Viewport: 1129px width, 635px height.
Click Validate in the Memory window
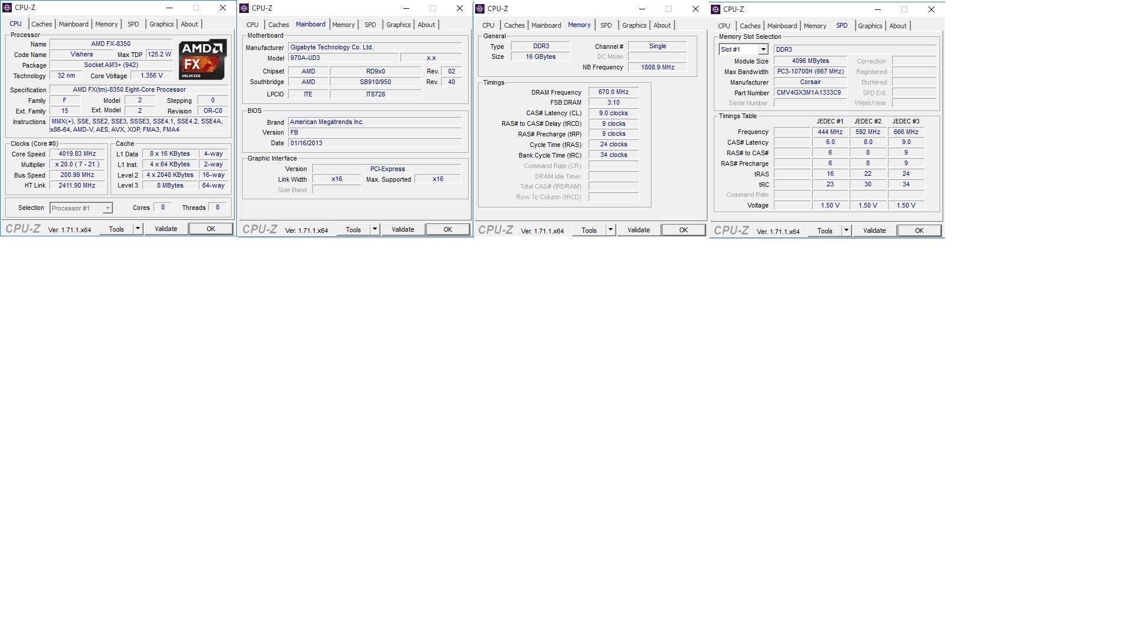click(639, 230)
